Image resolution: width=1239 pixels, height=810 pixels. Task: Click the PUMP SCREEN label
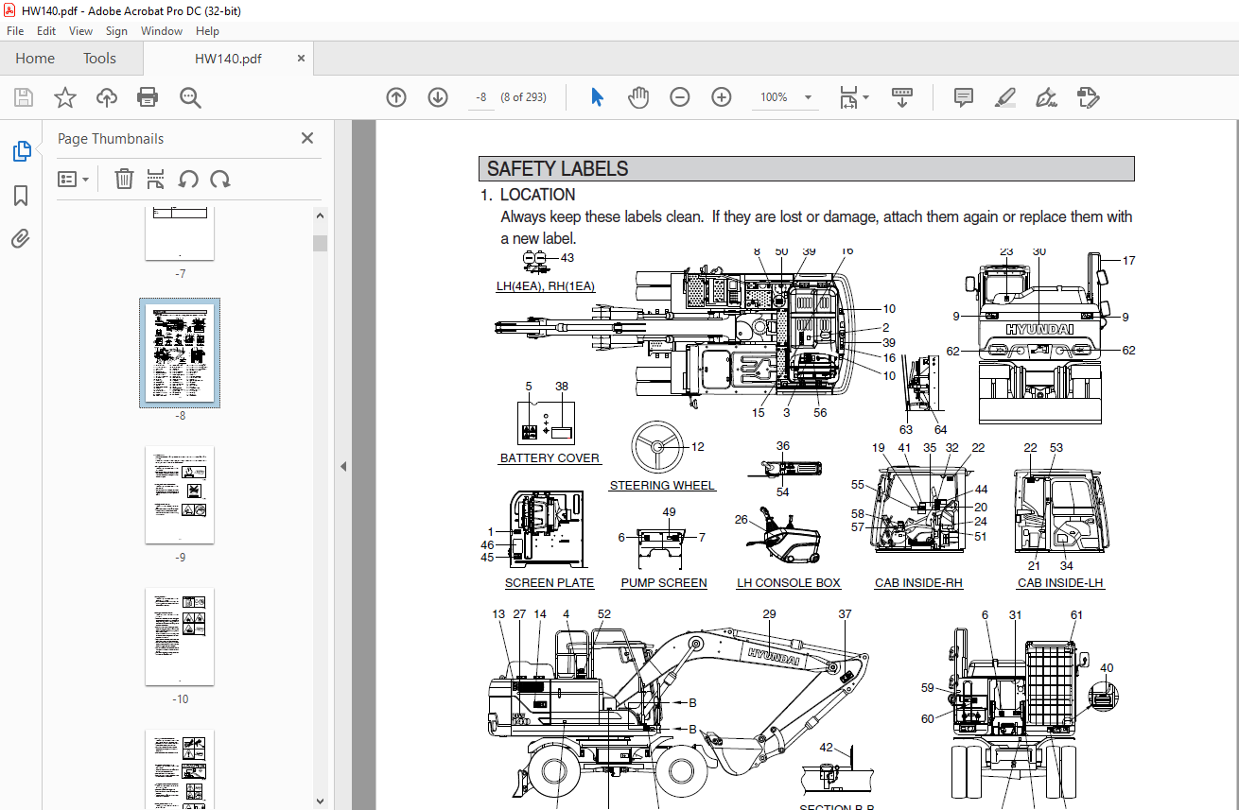pos(664,583)
